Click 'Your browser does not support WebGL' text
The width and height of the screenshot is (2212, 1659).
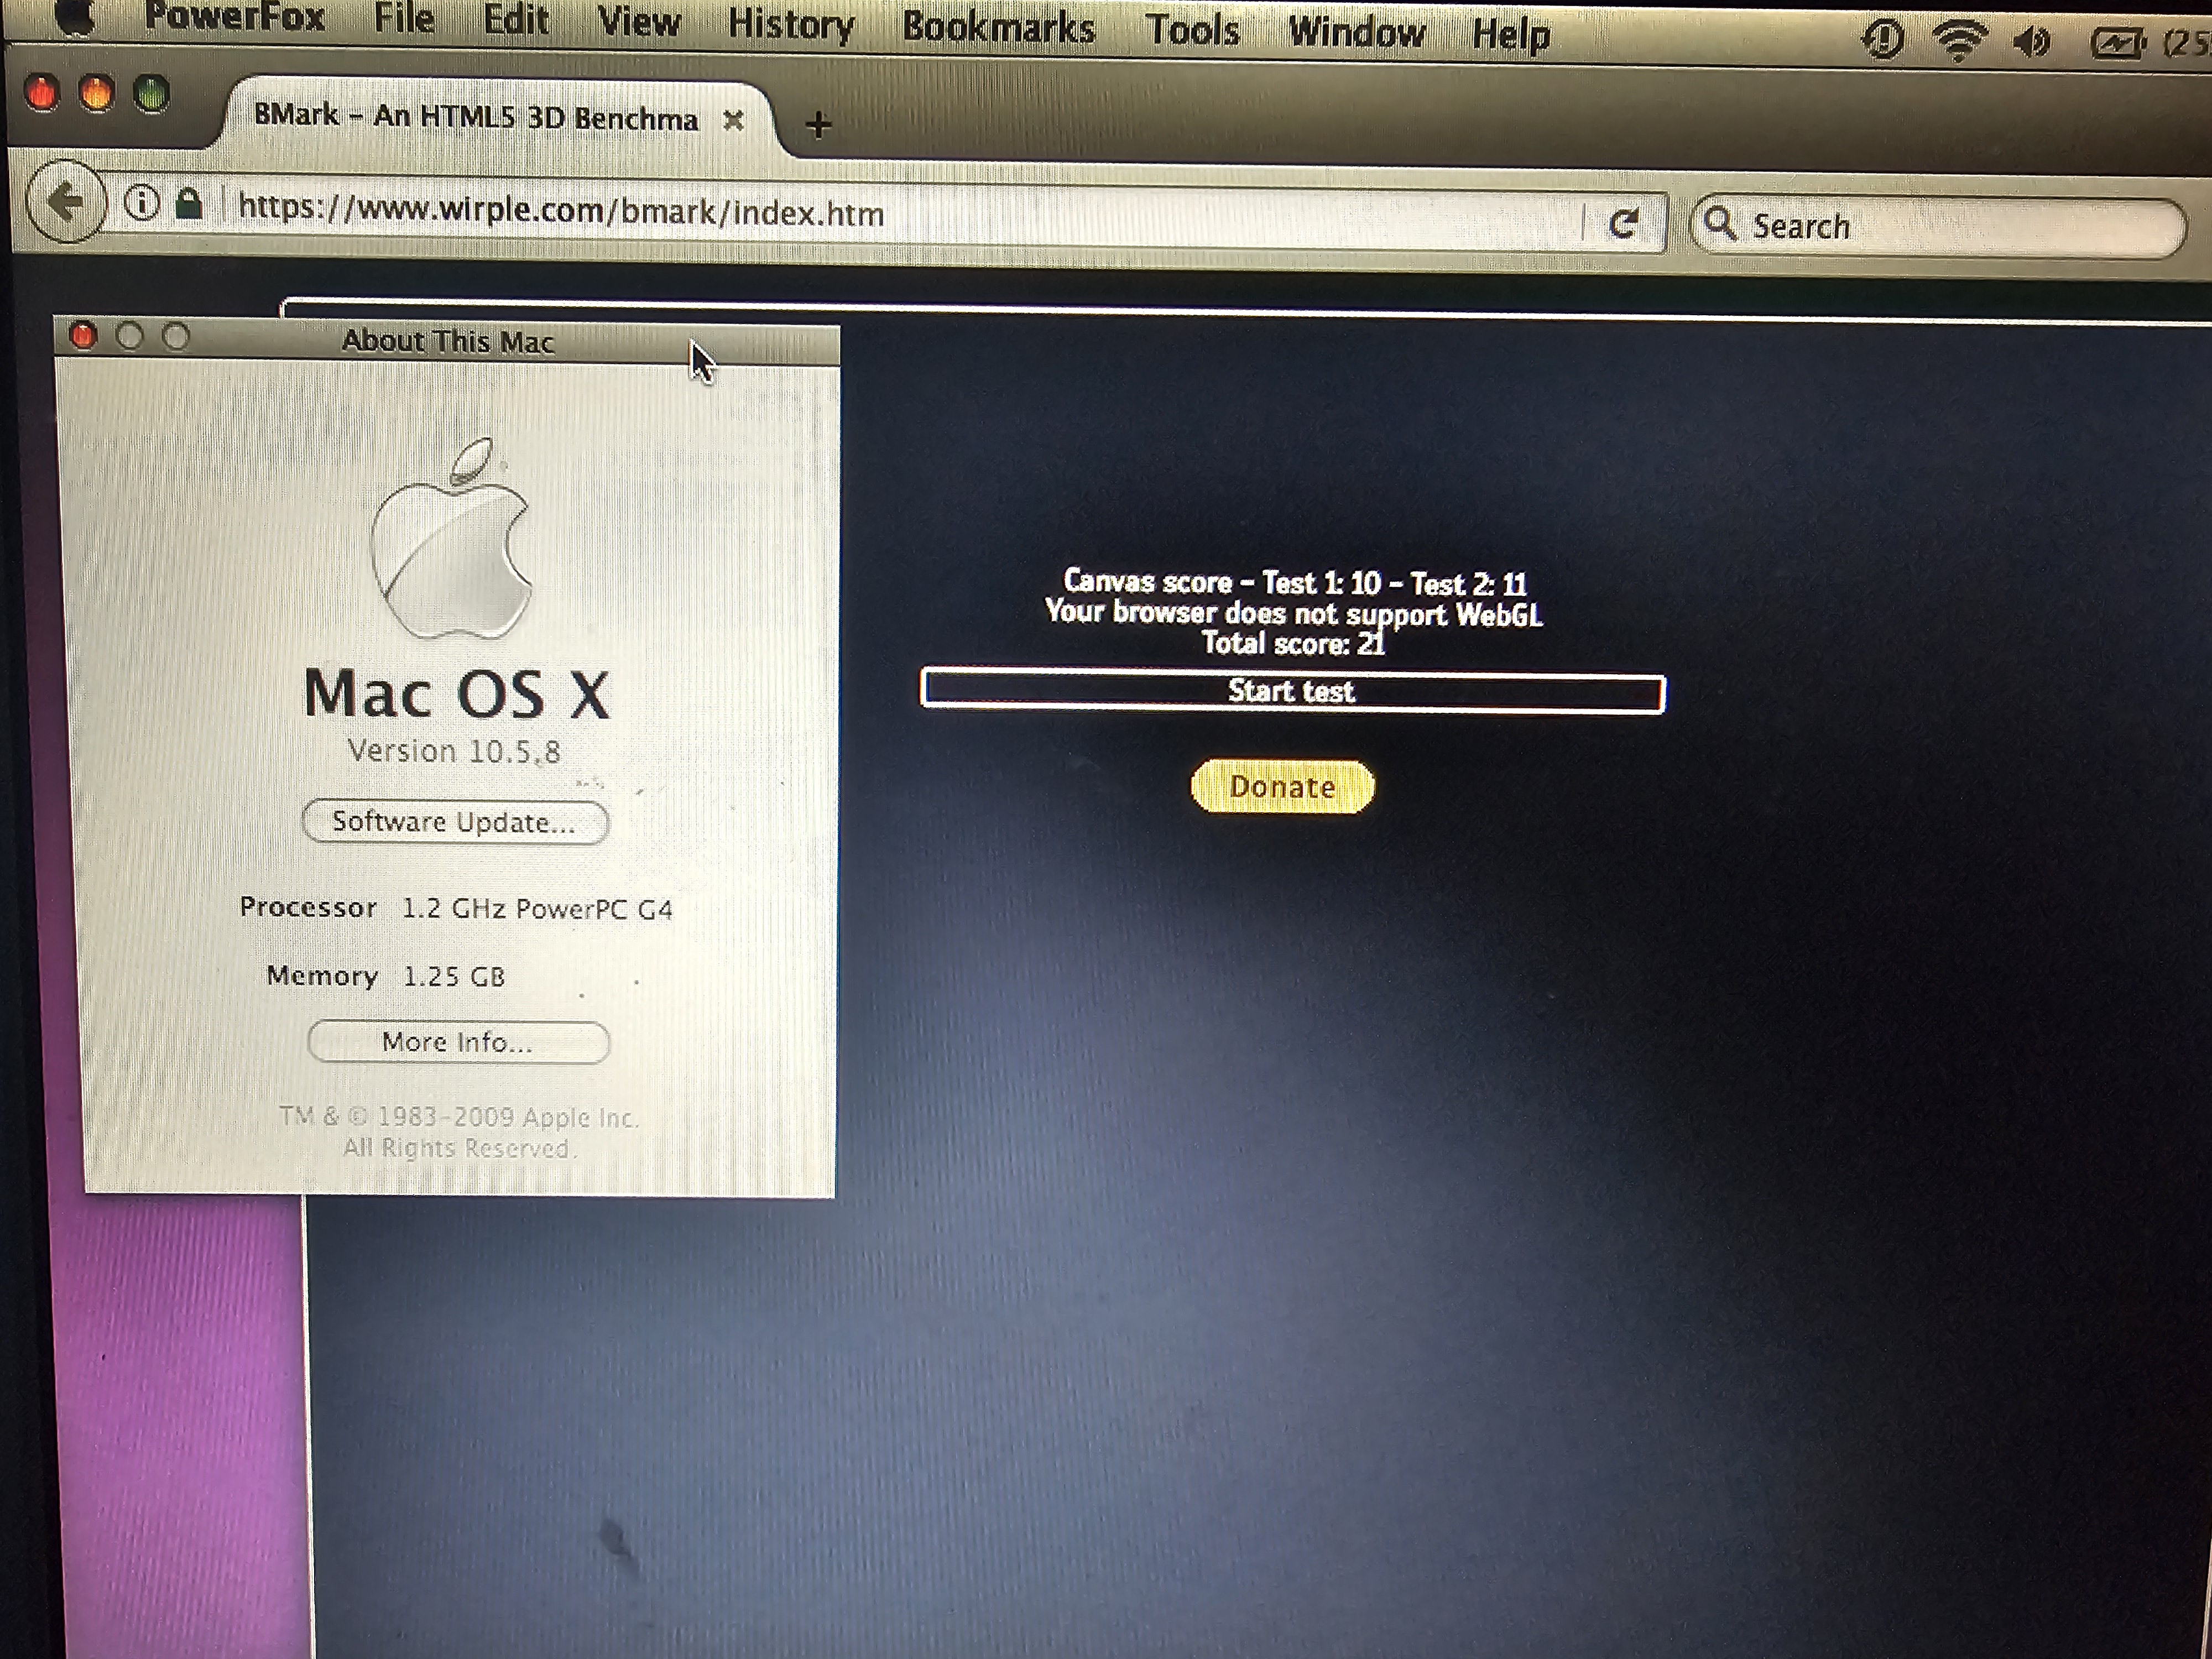point(1294,612)
